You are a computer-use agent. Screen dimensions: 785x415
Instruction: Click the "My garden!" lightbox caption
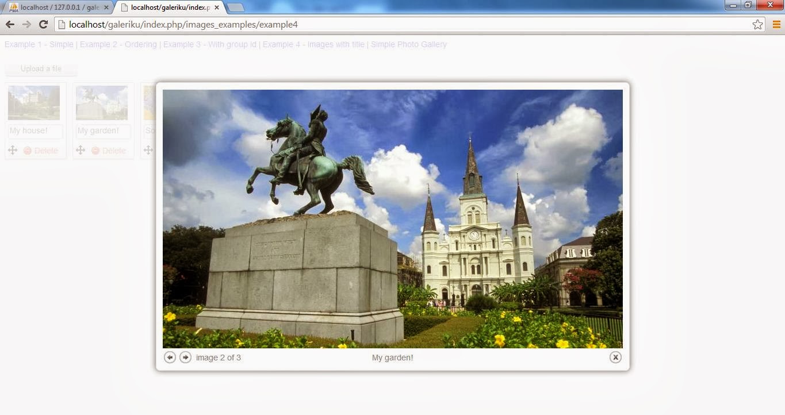pyautogui.click(x=393, y=358)
